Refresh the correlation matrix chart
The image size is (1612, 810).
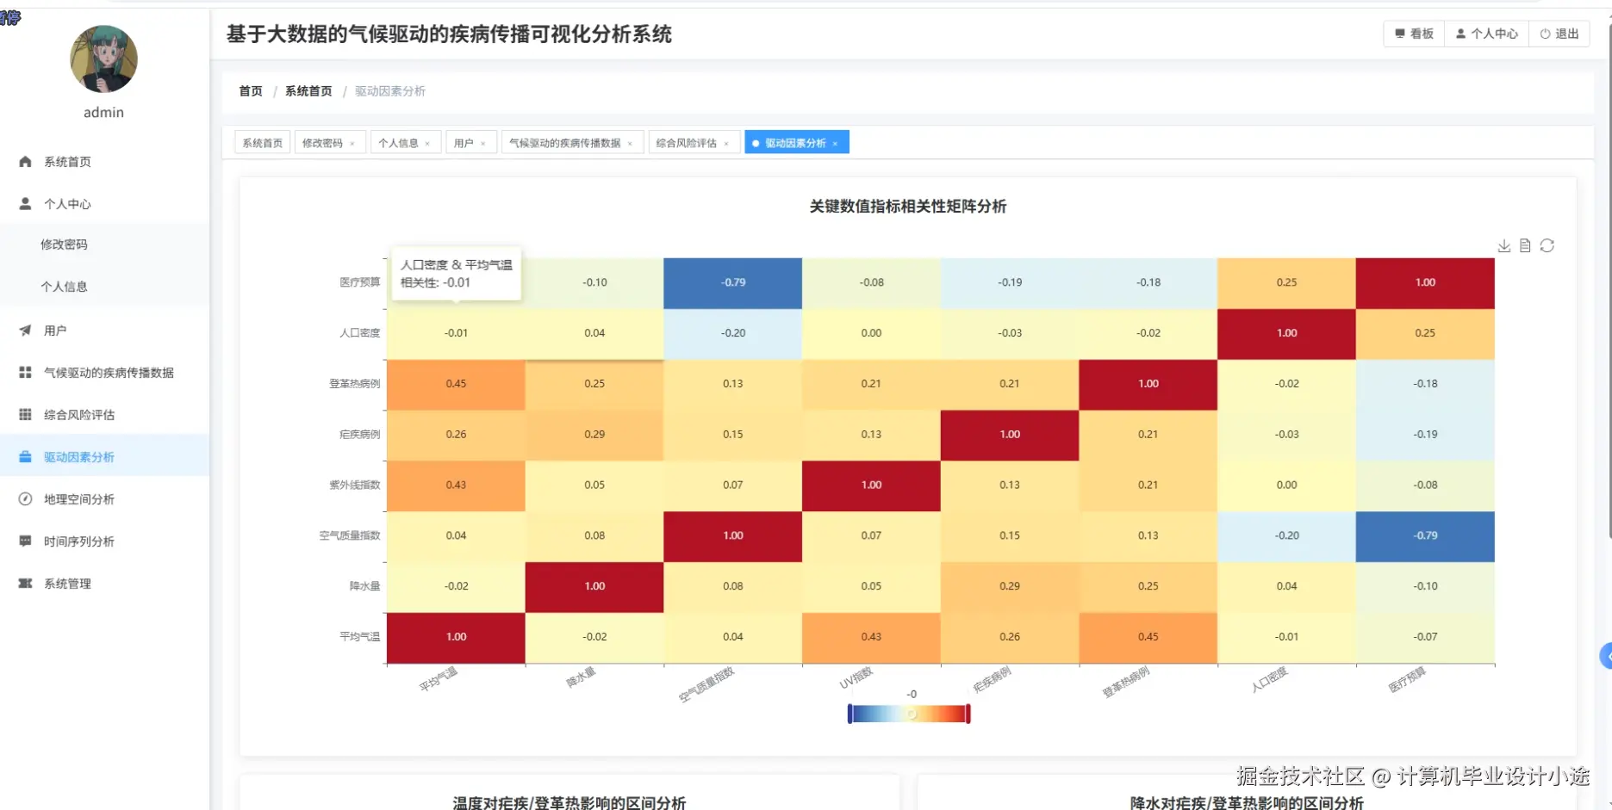(1548, 245)
